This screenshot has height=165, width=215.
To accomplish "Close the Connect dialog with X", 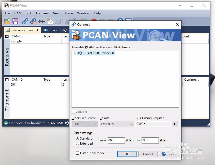I will [x=177, y=24].
